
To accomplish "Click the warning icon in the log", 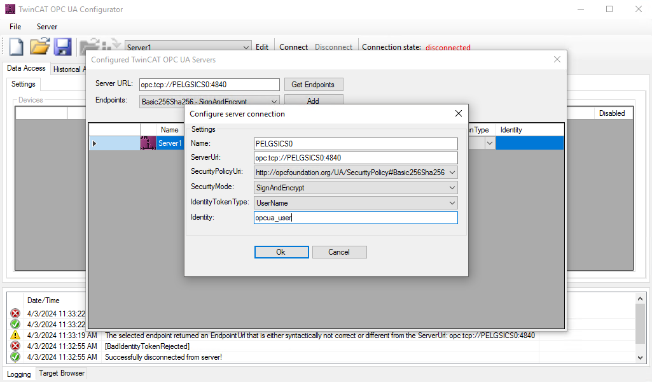I will [x=15, y=336].
